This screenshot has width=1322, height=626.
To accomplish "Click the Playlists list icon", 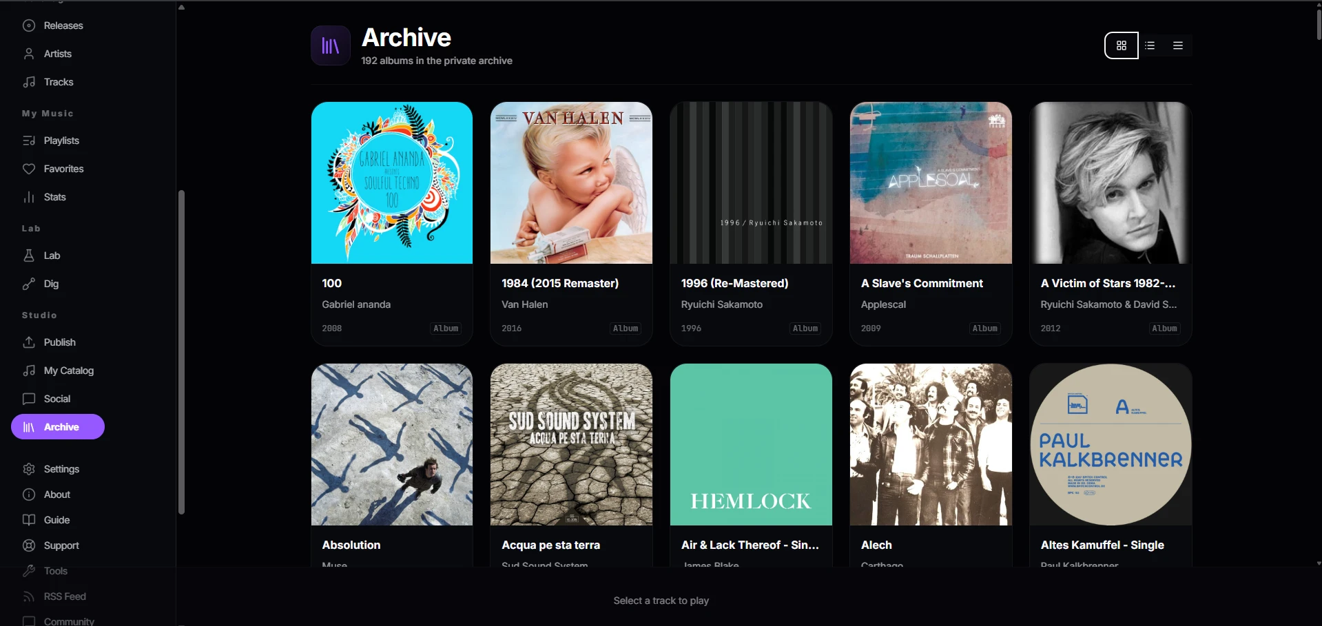I will click(x=29, y=140).
